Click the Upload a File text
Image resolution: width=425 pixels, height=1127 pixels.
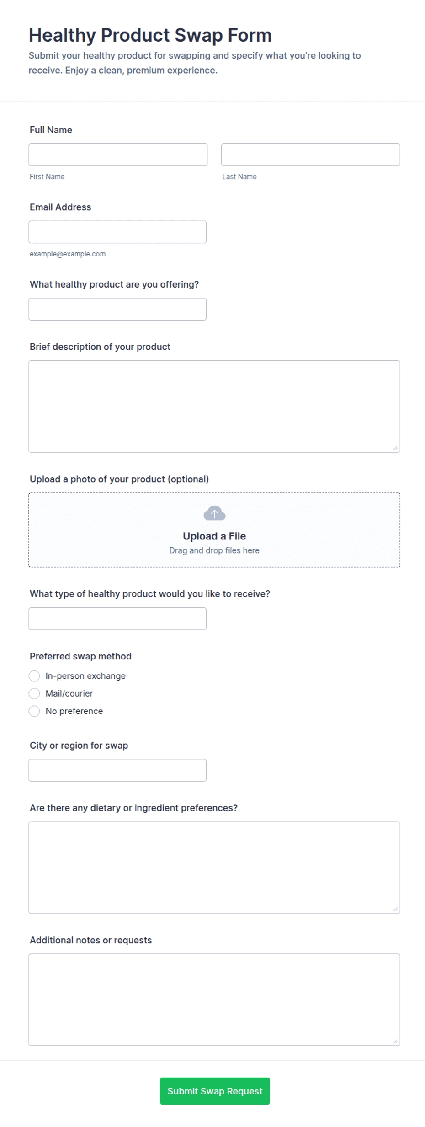tap(214, 536)
